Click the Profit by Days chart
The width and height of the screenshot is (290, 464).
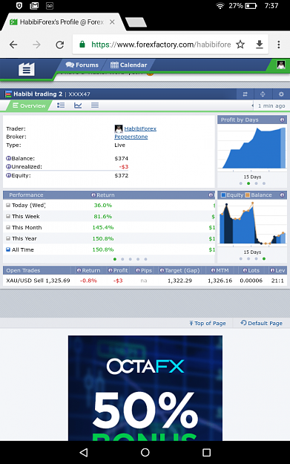[252, 147]
